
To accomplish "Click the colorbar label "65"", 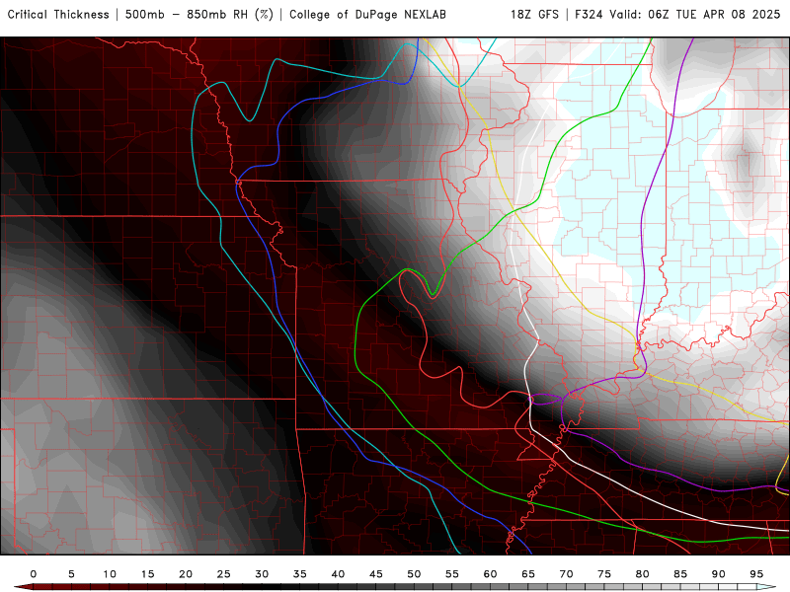I will (528, 574).
